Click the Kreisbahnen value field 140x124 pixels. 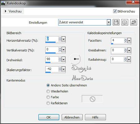coord(117,50)
